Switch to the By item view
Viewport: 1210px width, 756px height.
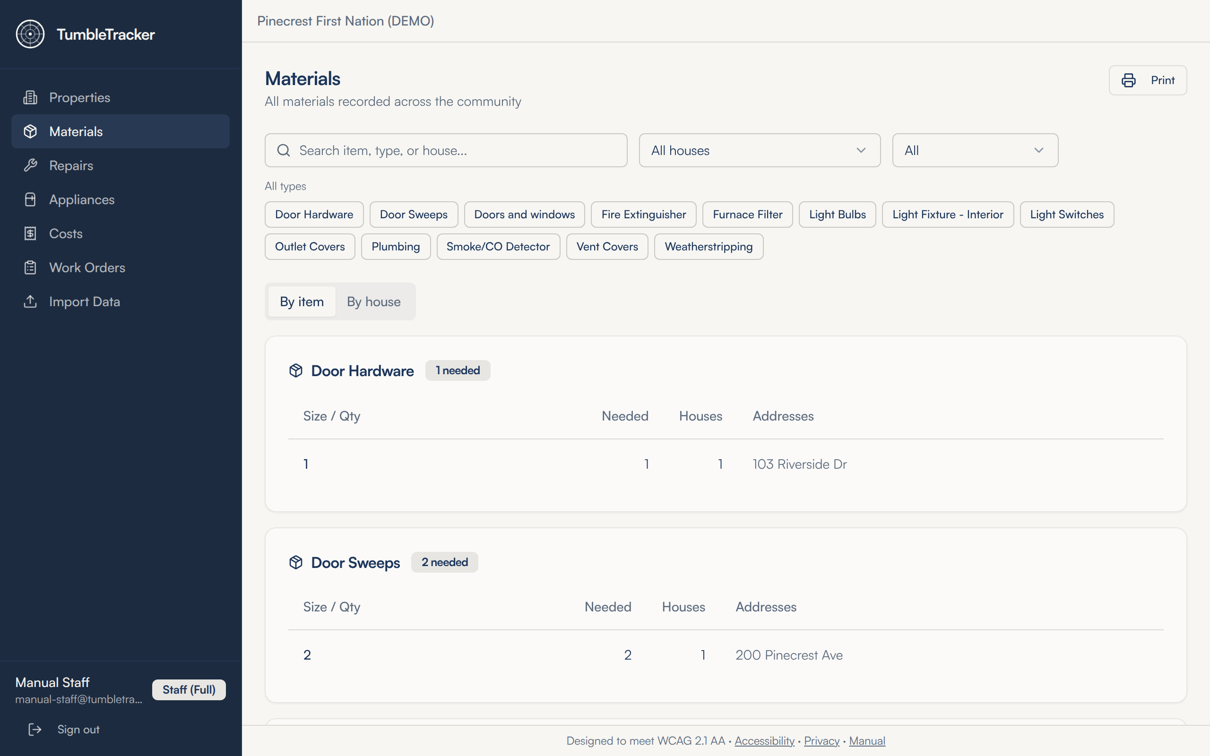[x=302, y=301]
